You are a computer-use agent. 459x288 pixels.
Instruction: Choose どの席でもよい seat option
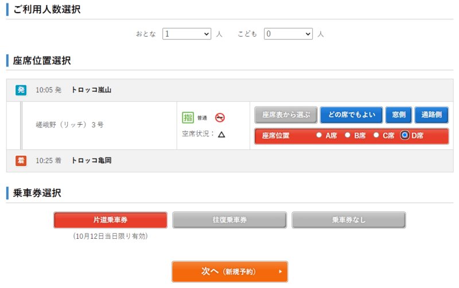click(351, 115)
